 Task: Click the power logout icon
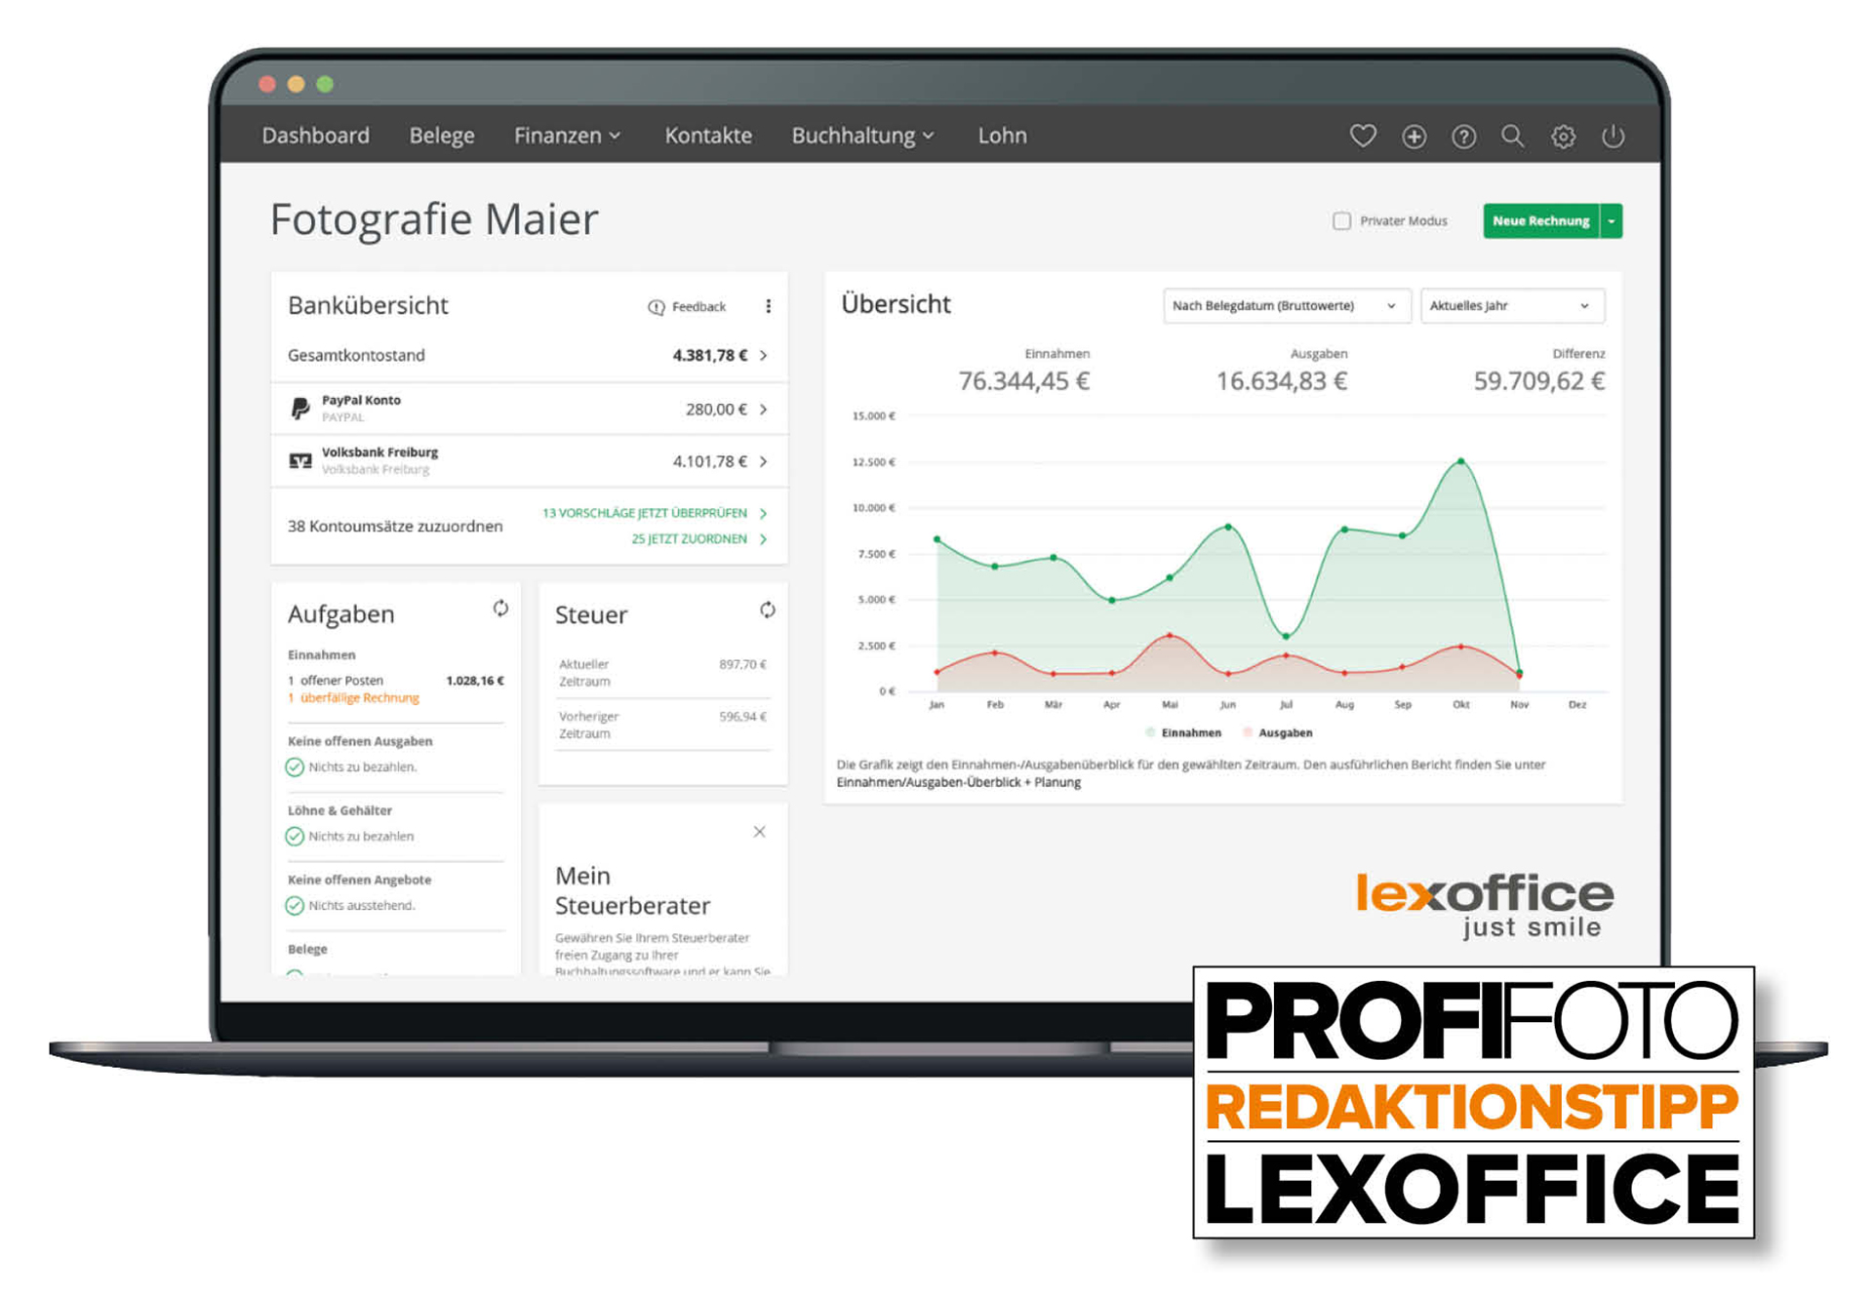(x=1613, y=136)
